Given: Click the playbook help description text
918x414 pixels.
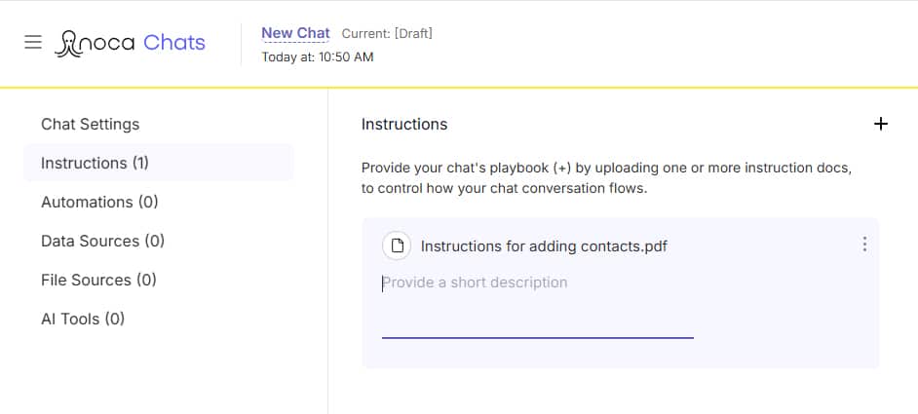Looking at the screenshot, I should (606, 178).
